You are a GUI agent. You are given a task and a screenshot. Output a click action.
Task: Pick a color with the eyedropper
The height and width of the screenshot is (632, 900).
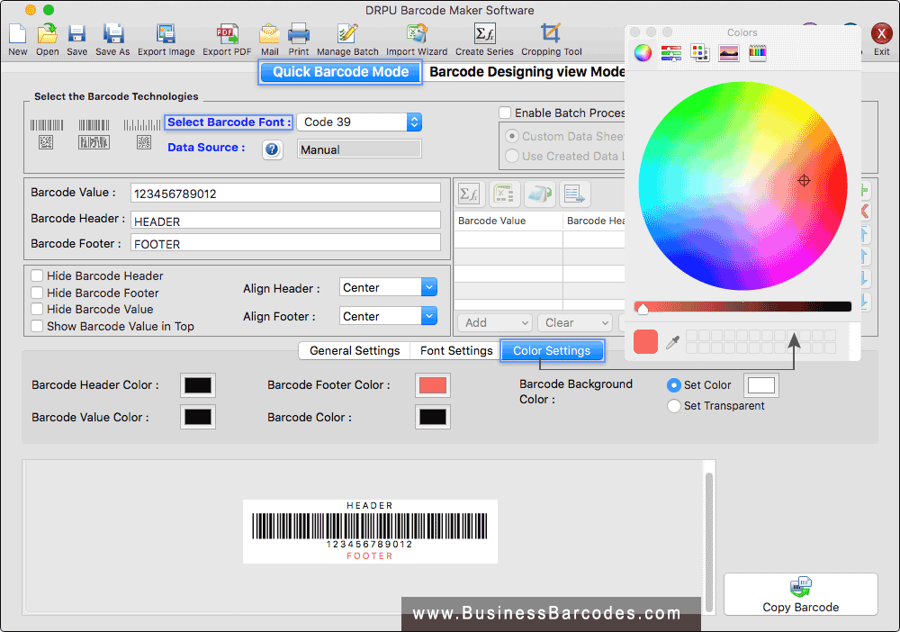tap(672, 342)
